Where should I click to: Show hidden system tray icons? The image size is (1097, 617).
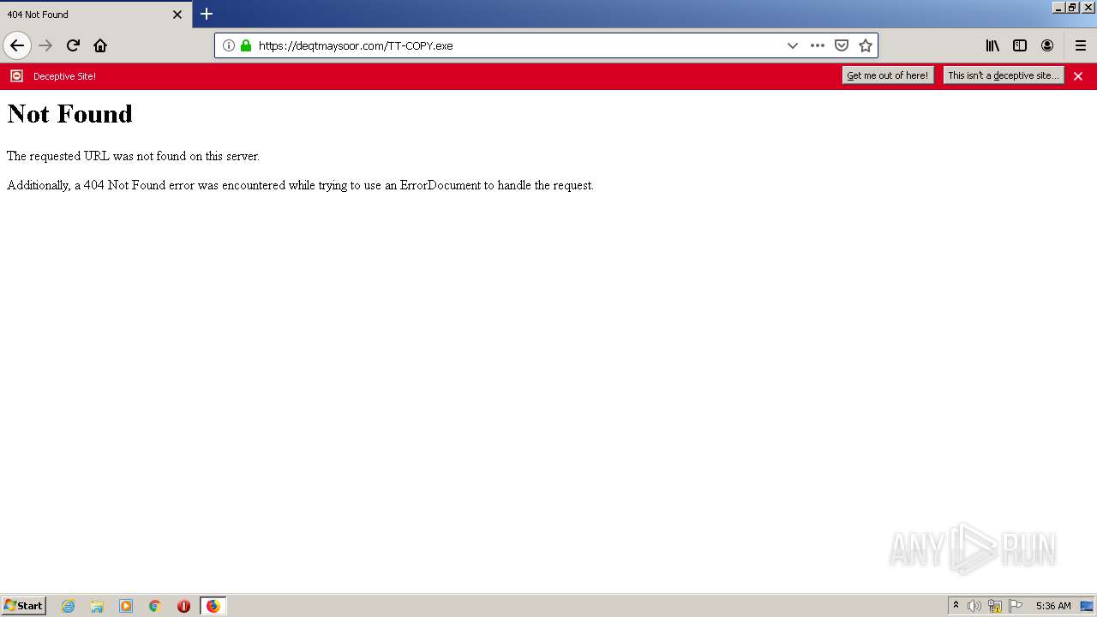[x=956, y=606]
